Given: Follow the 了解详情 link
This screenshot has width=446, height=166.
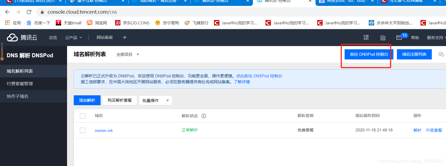Looking at the screenshot, I should click(242, 82).
